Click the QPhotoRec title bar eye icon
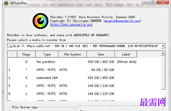This screenshot has width=171, height=111. (x=6, y=3)
